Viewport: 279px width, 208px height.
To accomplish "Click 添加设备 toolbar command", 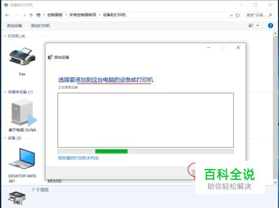I will pyautogui.click(x=15, y=26).
